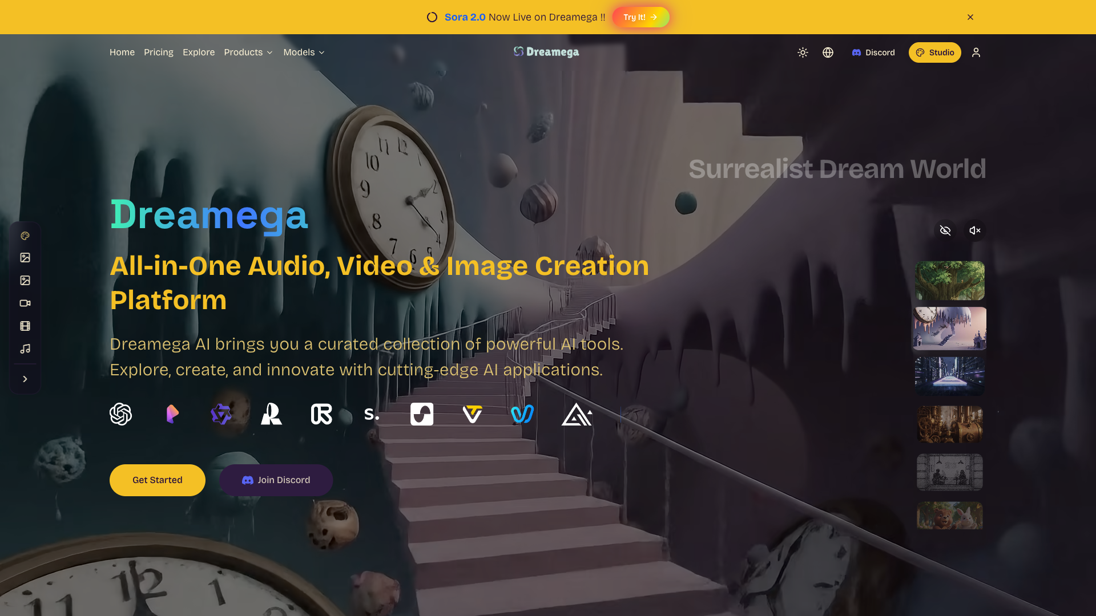This screenshot has height=616, width=1096.
Task: Open the music note tool in left sidebar
Action: click(25, 348)
